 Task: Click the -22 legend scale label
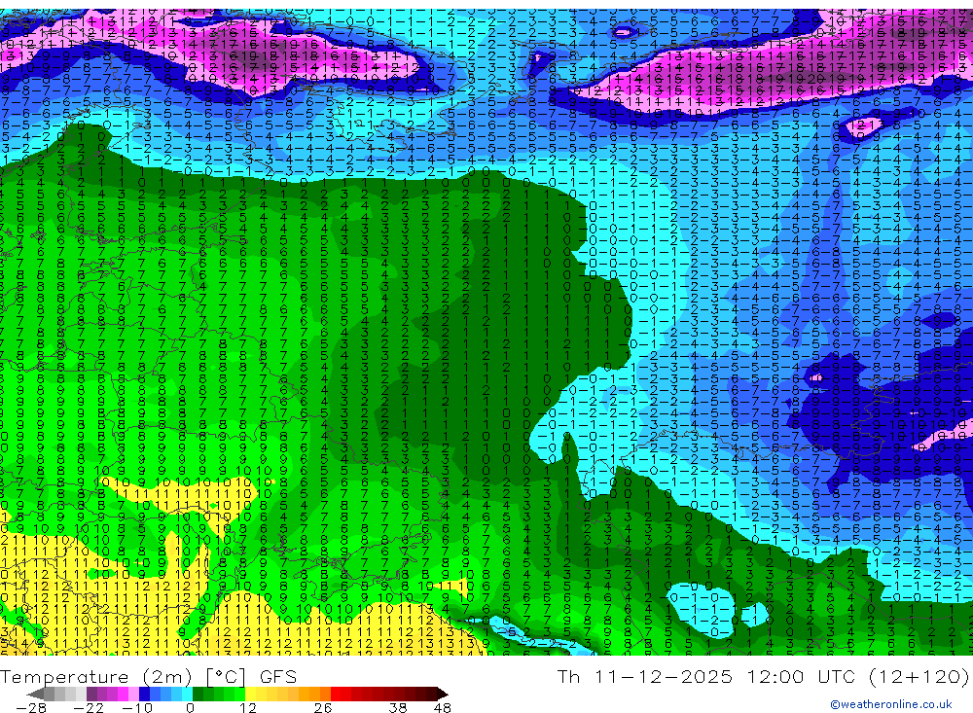(89, 707)
